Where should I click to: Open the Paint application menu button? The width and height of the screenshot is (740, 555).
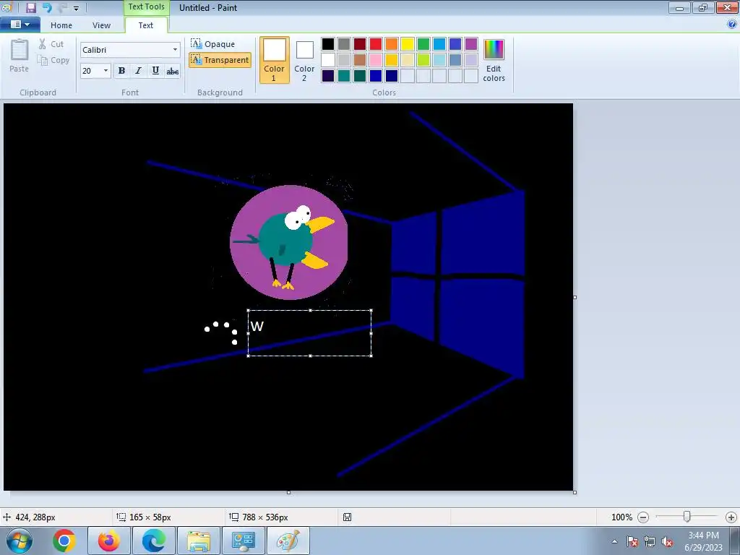pyautogui.click(x=20, y=24)
